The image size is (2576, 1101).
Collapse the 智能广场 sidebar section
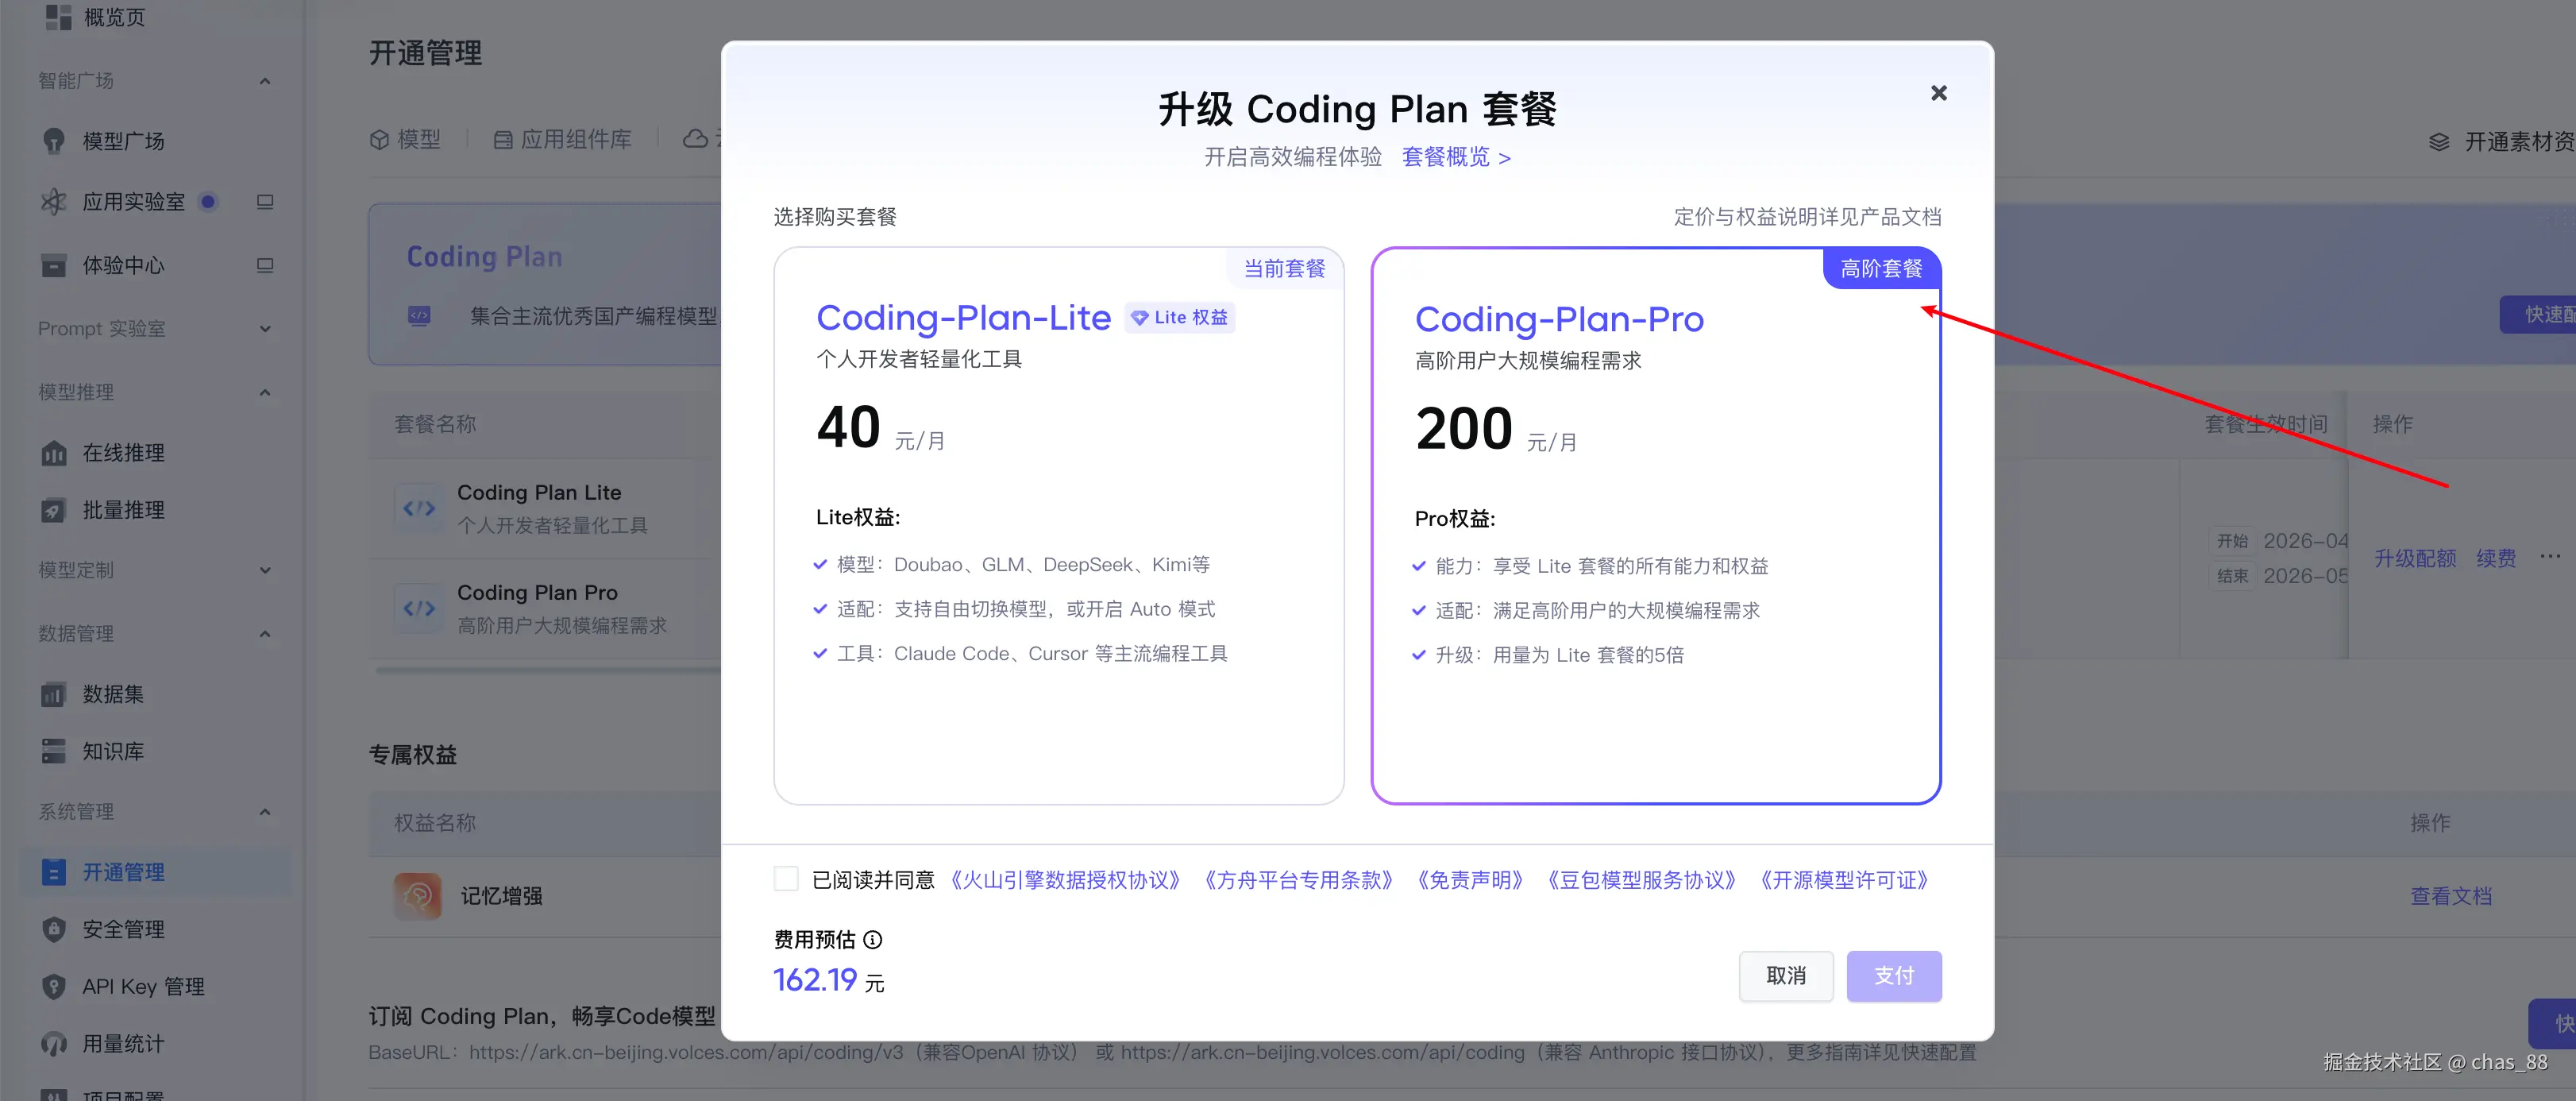[x=265, y=81]
